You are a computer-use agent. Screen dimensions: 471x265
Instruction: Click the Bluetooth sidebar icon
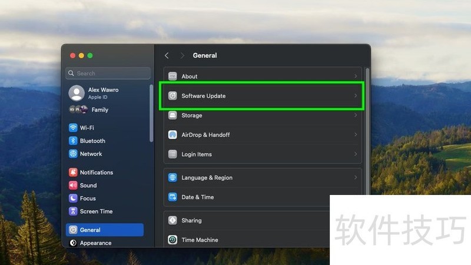pos(73,141)
